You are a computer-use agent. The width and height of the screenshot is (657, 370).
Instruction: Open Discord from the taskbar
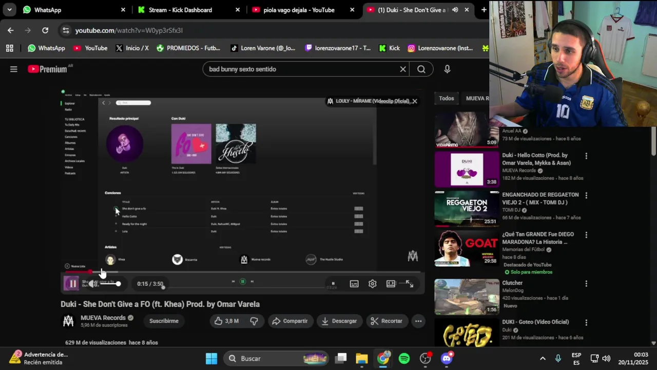[447, 358]
